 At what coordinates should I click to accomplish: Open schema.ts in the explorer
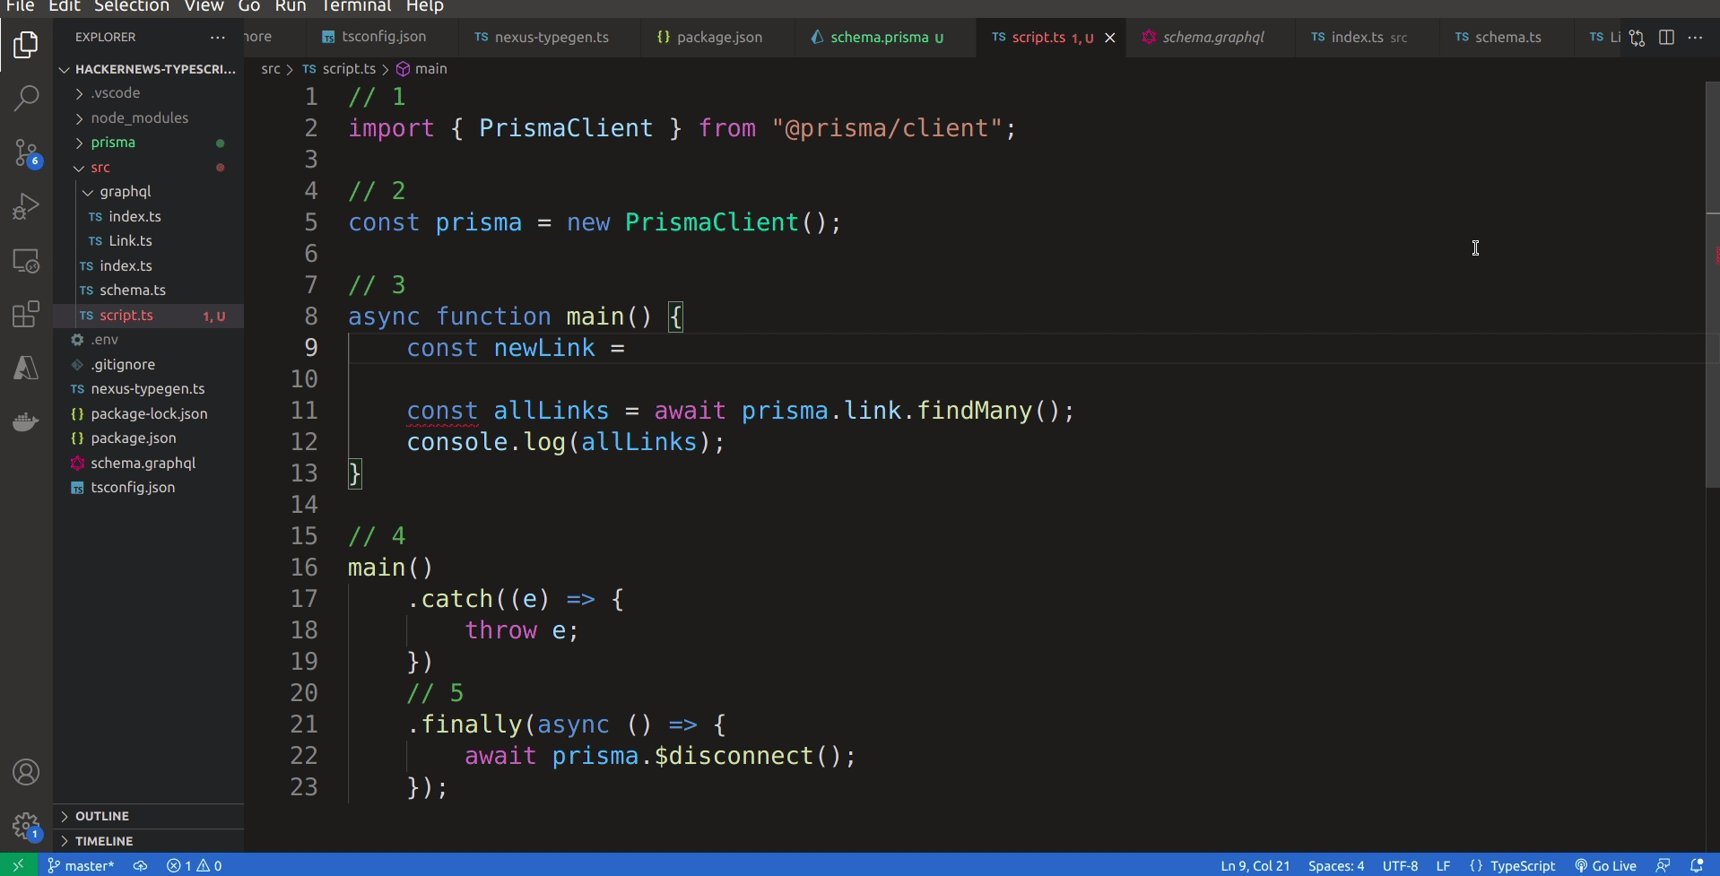pos(149,291)
